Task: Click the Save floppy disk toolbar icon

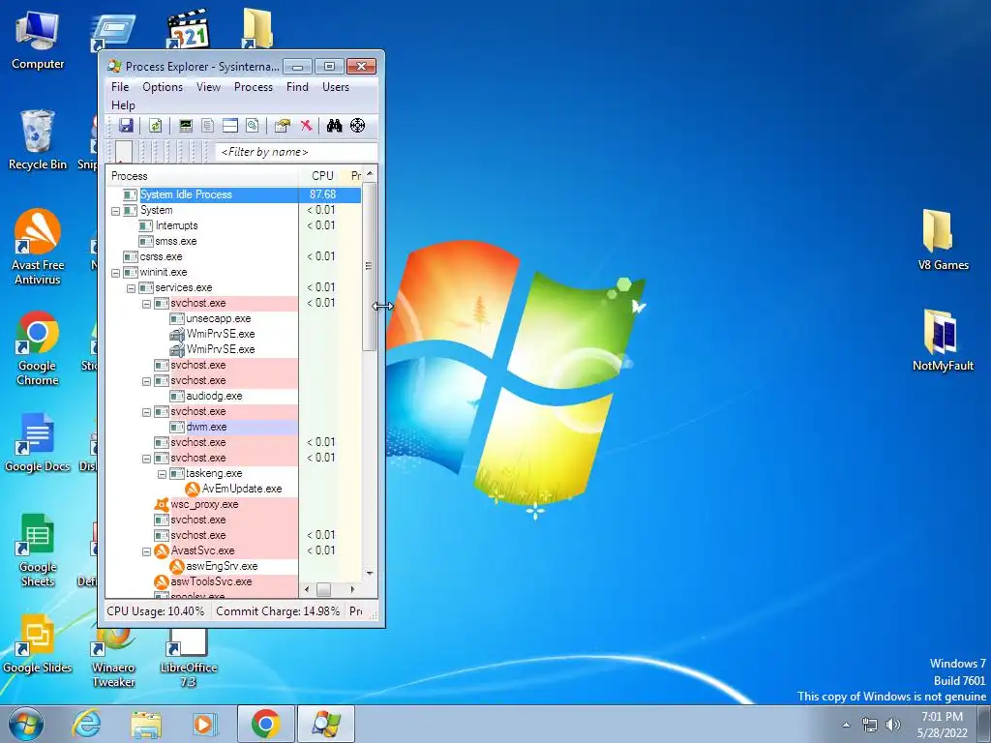Action: [126, 125]
